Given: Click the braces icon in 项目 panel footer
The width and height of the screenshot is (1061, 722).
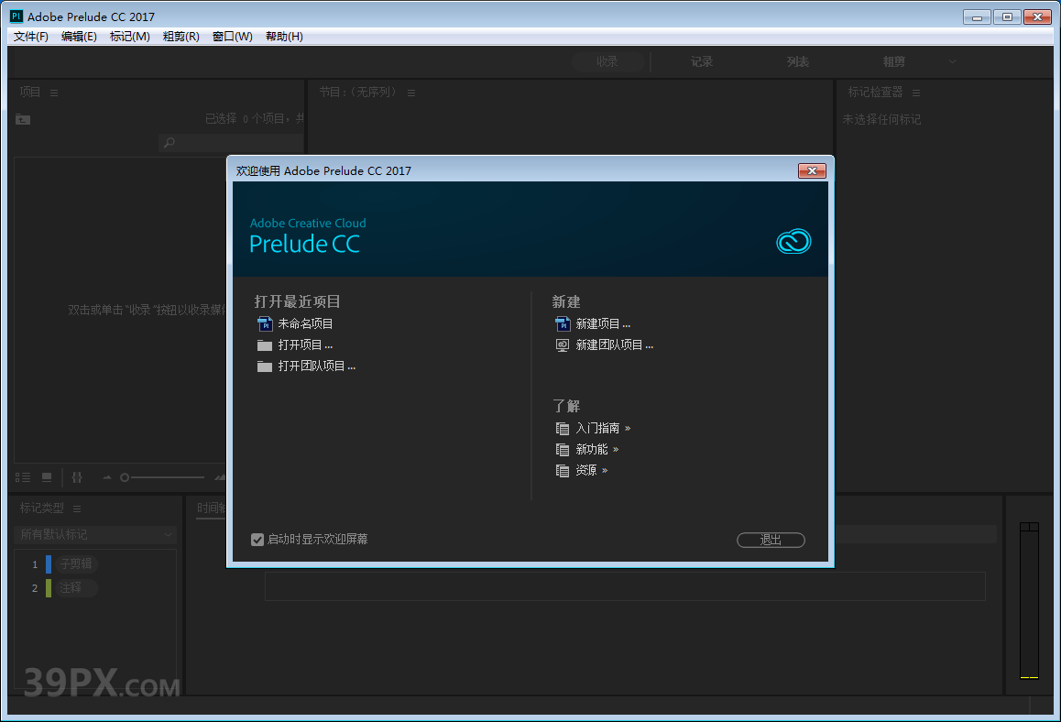Looking at the screenshot, I should [x=77, y=477].
